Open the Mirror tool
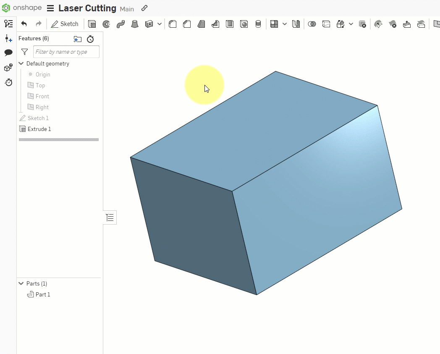 click(296, 24)
